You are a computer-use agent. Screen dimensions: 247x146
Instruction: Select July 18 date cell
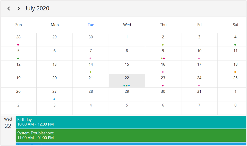coord(232,67)
